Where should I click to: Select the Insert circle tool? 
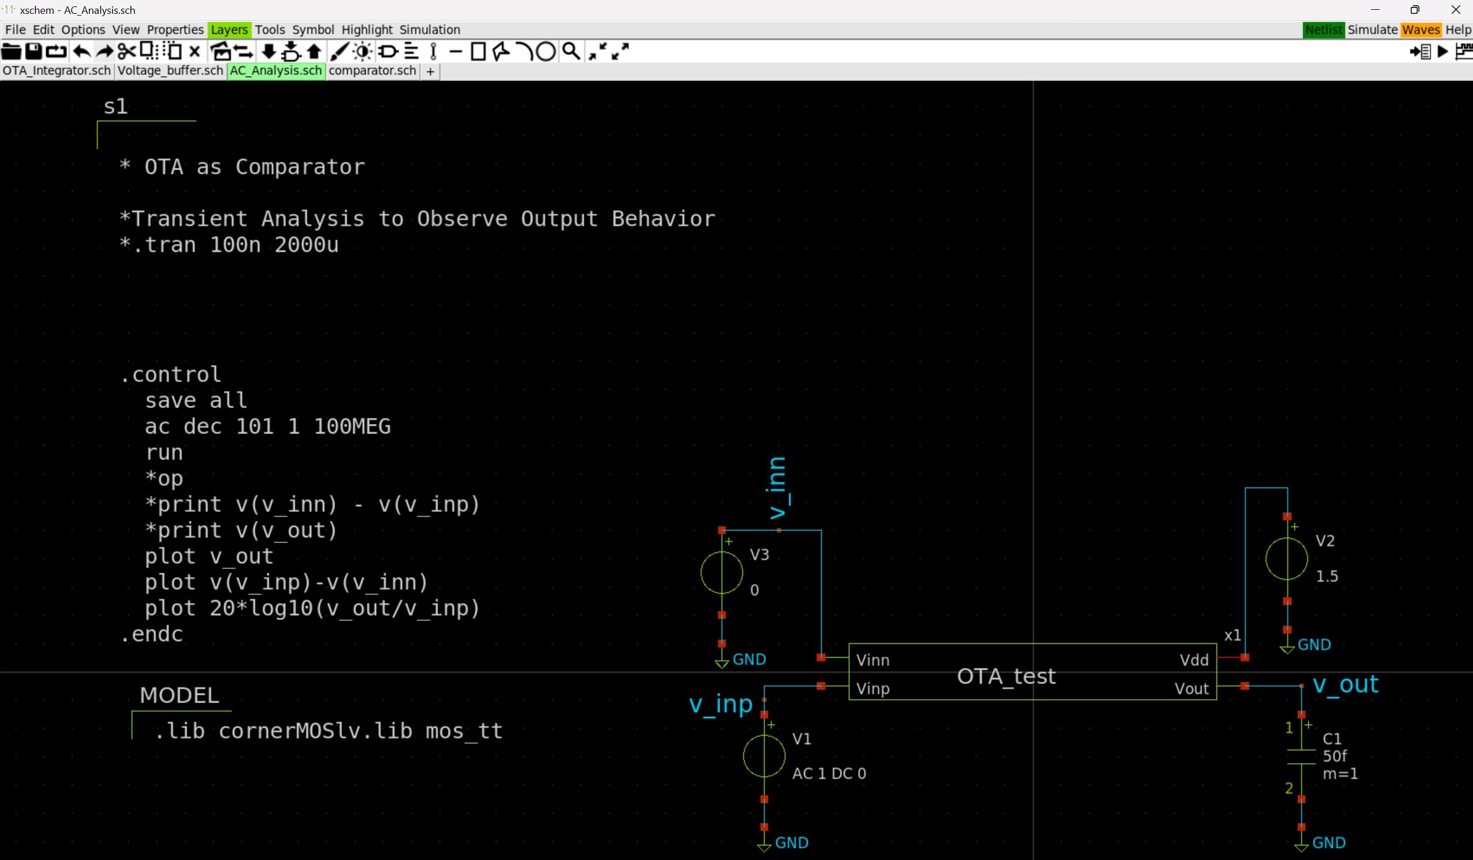tap(546, 52)
